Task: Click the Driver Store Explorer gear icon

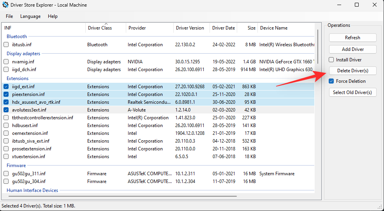Action: tap(5, 5)
